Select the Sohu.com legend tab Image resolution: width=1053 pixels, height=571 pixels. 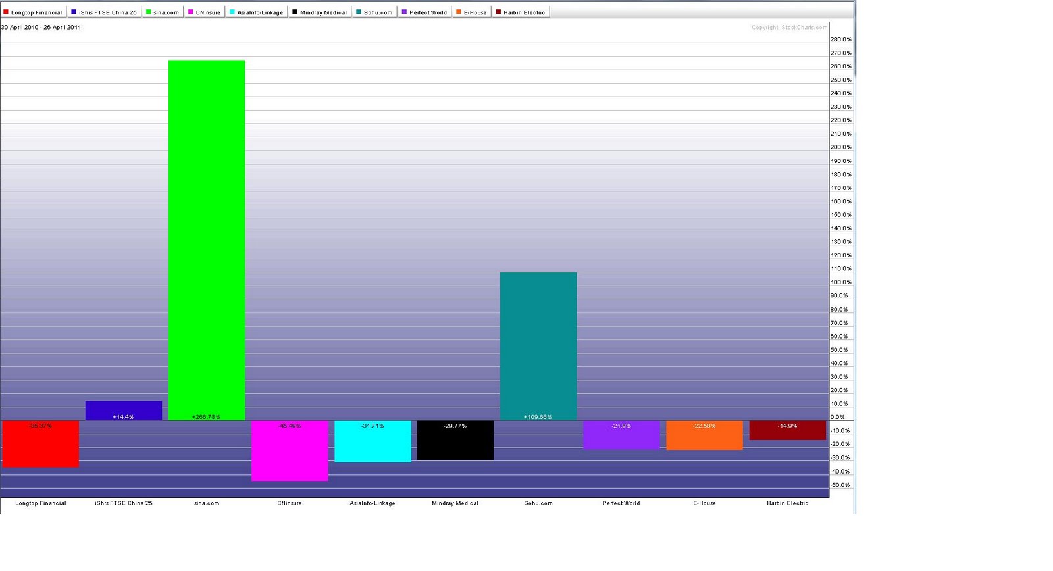374,12
